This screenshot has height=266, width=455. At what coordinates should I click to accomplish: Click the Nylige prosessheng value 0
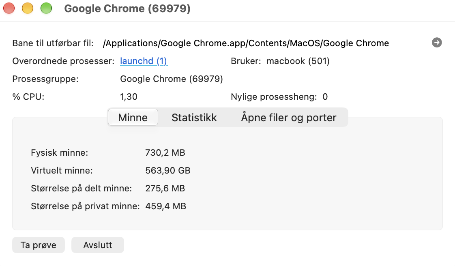[x=325, y=97]
